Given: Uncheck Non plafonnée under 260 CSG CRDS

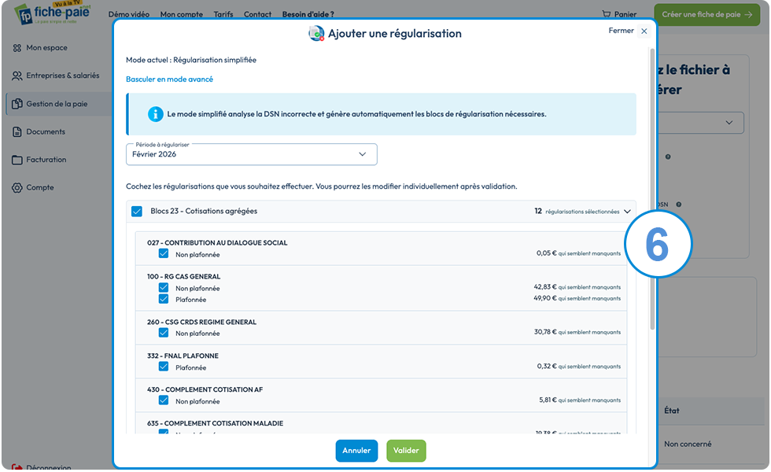Looking at the screenshot, I should click(164, 333).
